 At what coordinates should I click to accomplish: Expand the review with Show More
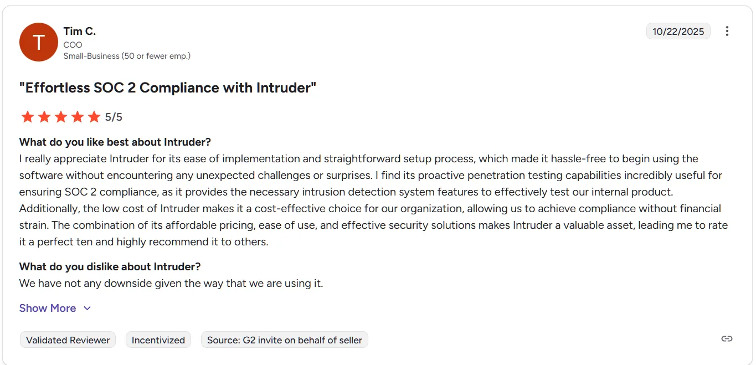click(x=48, y=308)
